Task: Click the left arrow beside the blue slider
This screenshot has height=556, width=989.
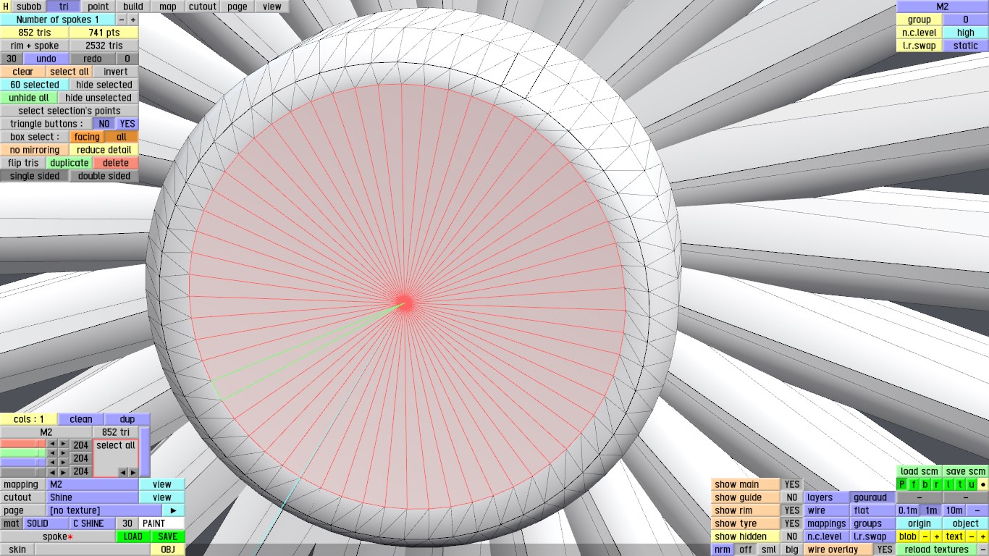Action: pos(52,462)
